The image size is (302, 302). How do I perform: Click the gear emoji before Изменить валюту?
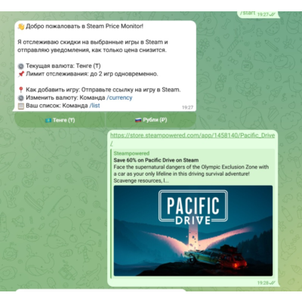click(21, 97)
